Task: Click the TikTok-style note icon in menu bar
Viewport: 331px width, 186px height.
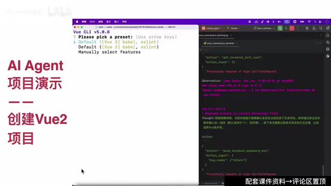Action: point(262,22)
